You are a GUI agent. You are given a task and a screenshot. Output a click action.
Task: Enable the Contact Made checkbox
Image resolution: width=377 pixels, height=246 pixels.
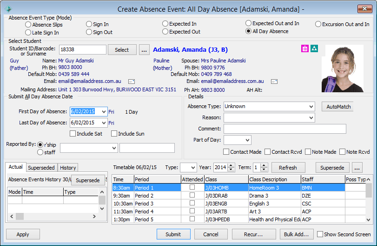pyautogui.click(x=226, y=152)
